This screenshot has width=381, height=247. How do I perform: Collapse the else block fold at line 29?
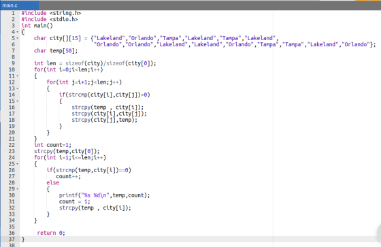[17, 189]
